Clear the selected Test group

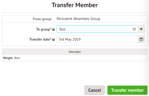coord(134,29)
